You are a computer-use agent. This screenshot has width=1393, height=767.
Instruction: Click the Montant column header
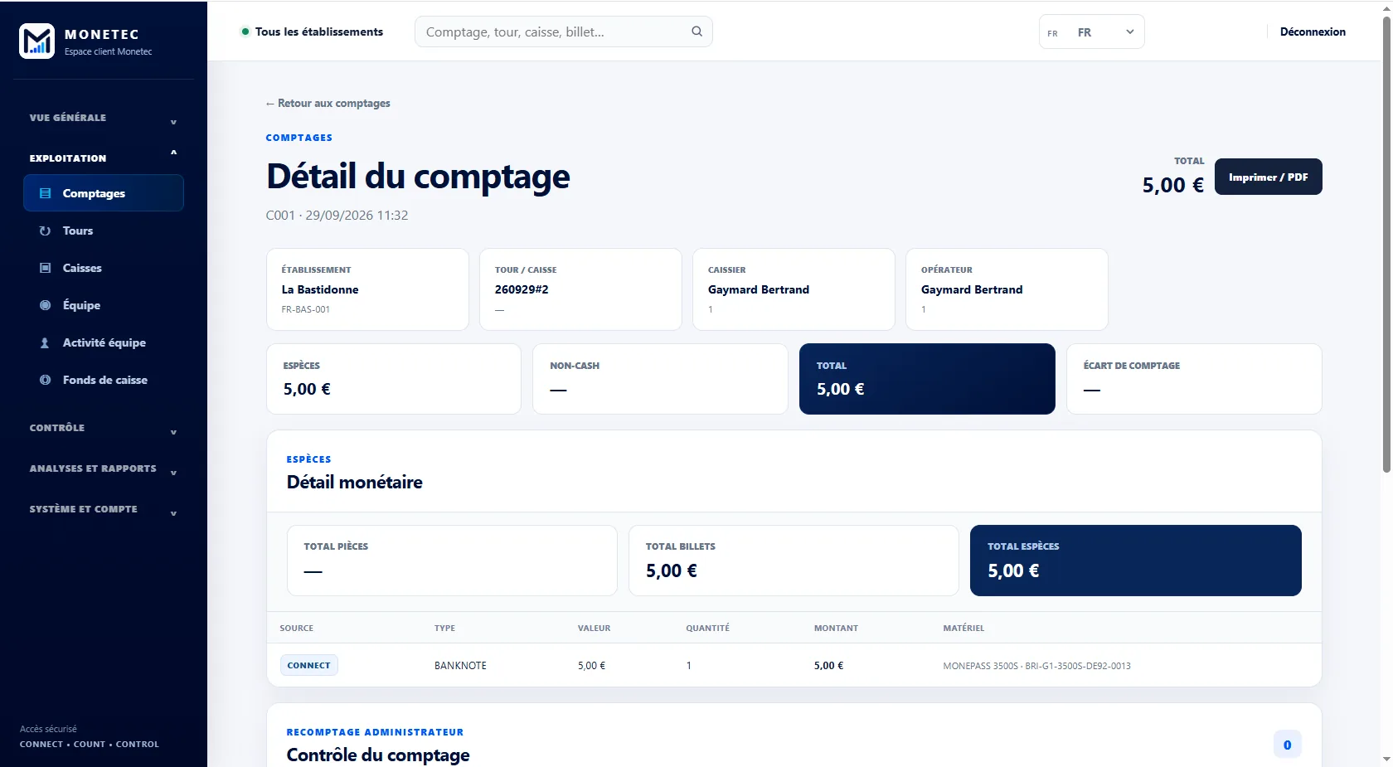836,628
